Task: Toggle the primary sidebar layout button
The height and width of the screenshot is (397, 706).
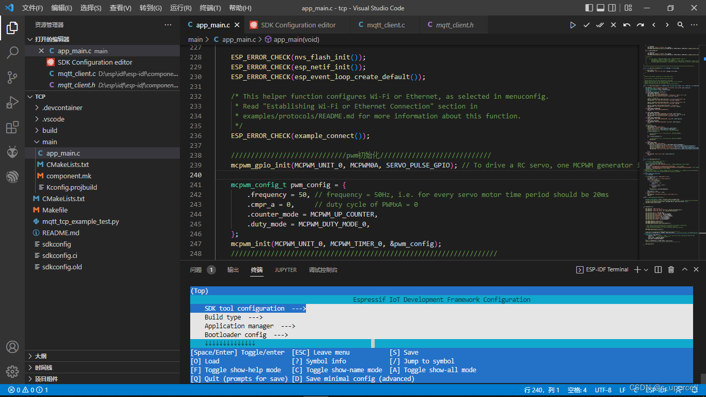Action: pos(589,8)
